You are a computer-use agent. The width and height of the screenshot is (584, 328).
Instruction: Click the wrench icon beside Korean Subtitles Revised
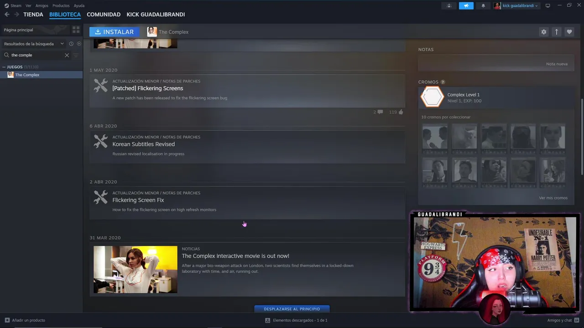100,141
